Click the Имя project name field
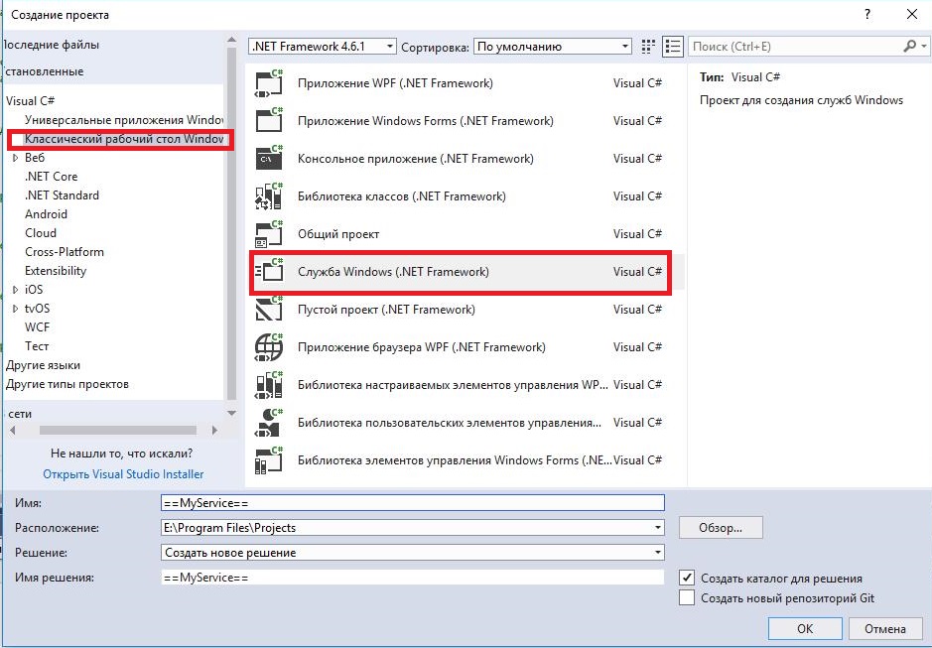 (x=413, y=503)
